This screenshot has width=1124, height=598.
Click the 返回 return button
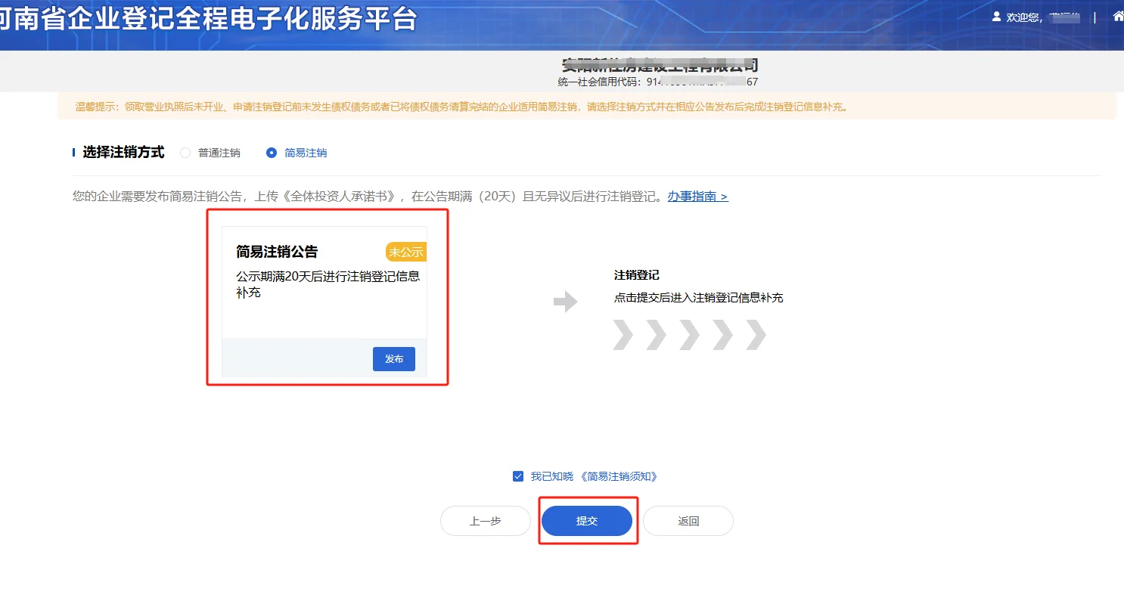[688, 521]
